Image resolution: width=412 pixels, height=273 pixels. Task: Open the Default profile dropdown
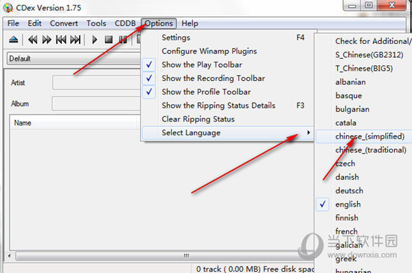point(74,58)
